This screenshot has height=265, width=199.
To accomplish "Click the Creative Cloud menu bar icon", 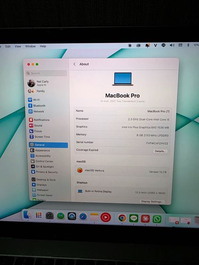I will [138, 45].
